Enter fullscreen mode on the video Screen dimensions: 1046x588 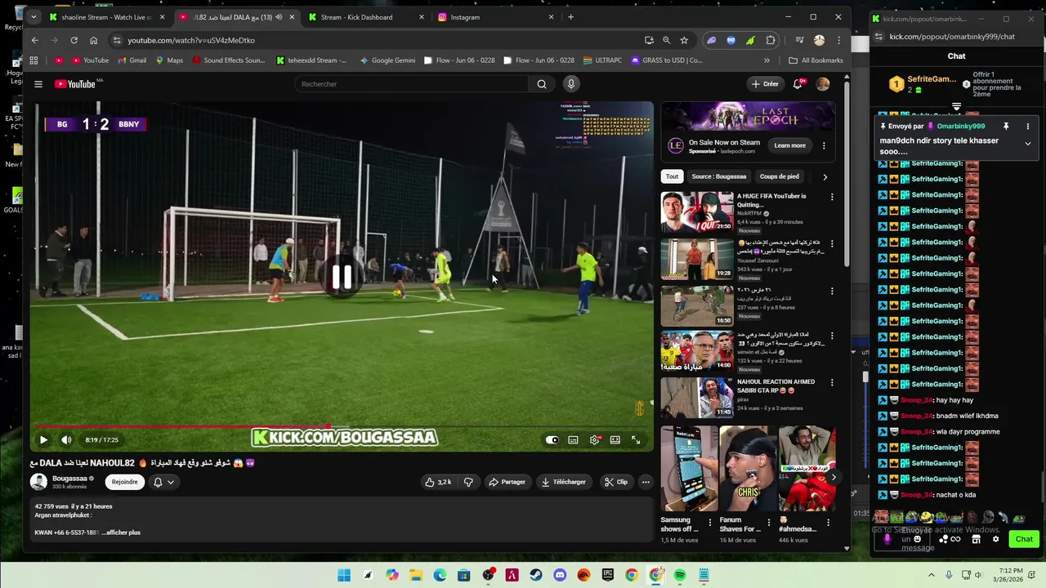636,439
